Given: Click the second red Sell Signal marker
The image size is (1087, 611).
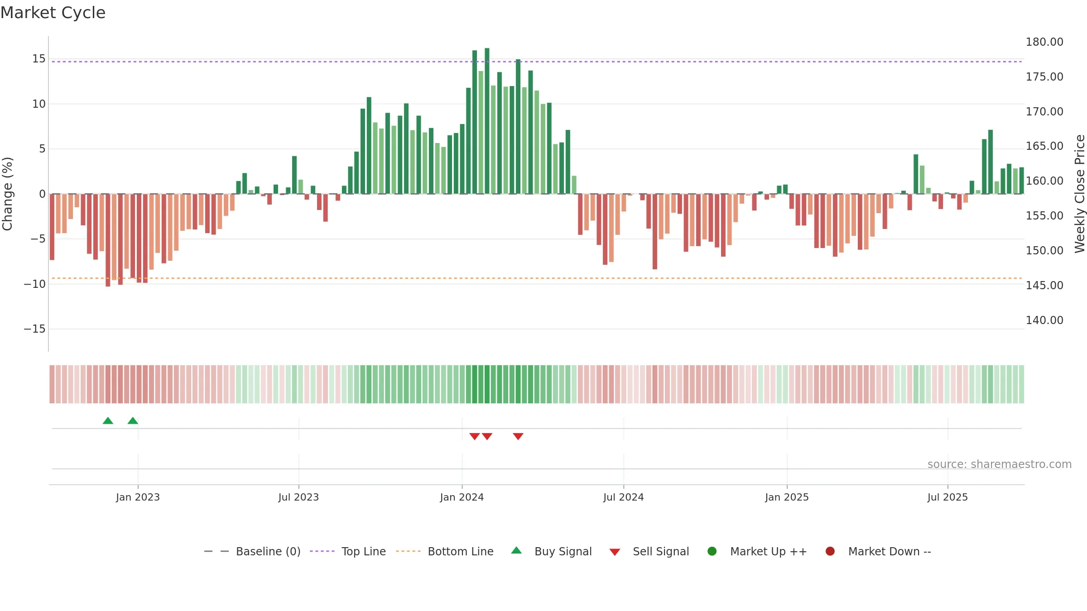Looking at the screenshot, I should pos(487,436).
